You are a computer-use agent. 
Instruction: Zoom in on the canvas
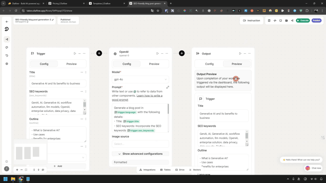17,170
